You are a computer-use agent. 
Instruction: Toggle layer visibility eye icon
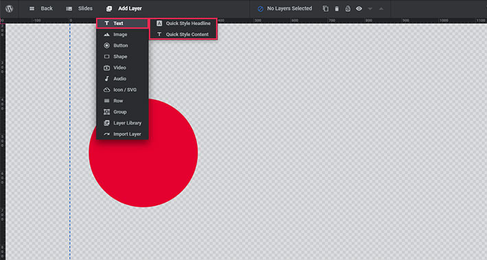point(359,9)
